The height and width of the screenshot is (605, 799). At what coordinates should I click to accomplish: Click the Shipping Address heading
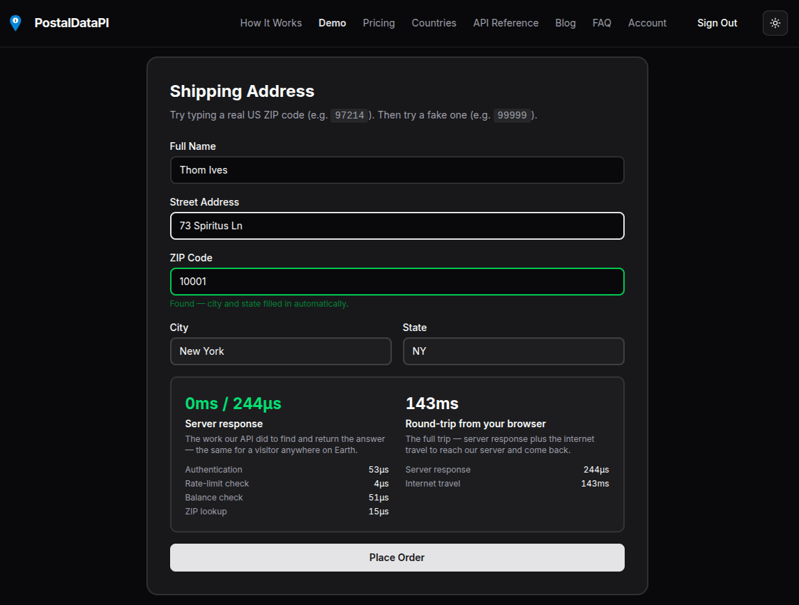click(x=242, y=91)
